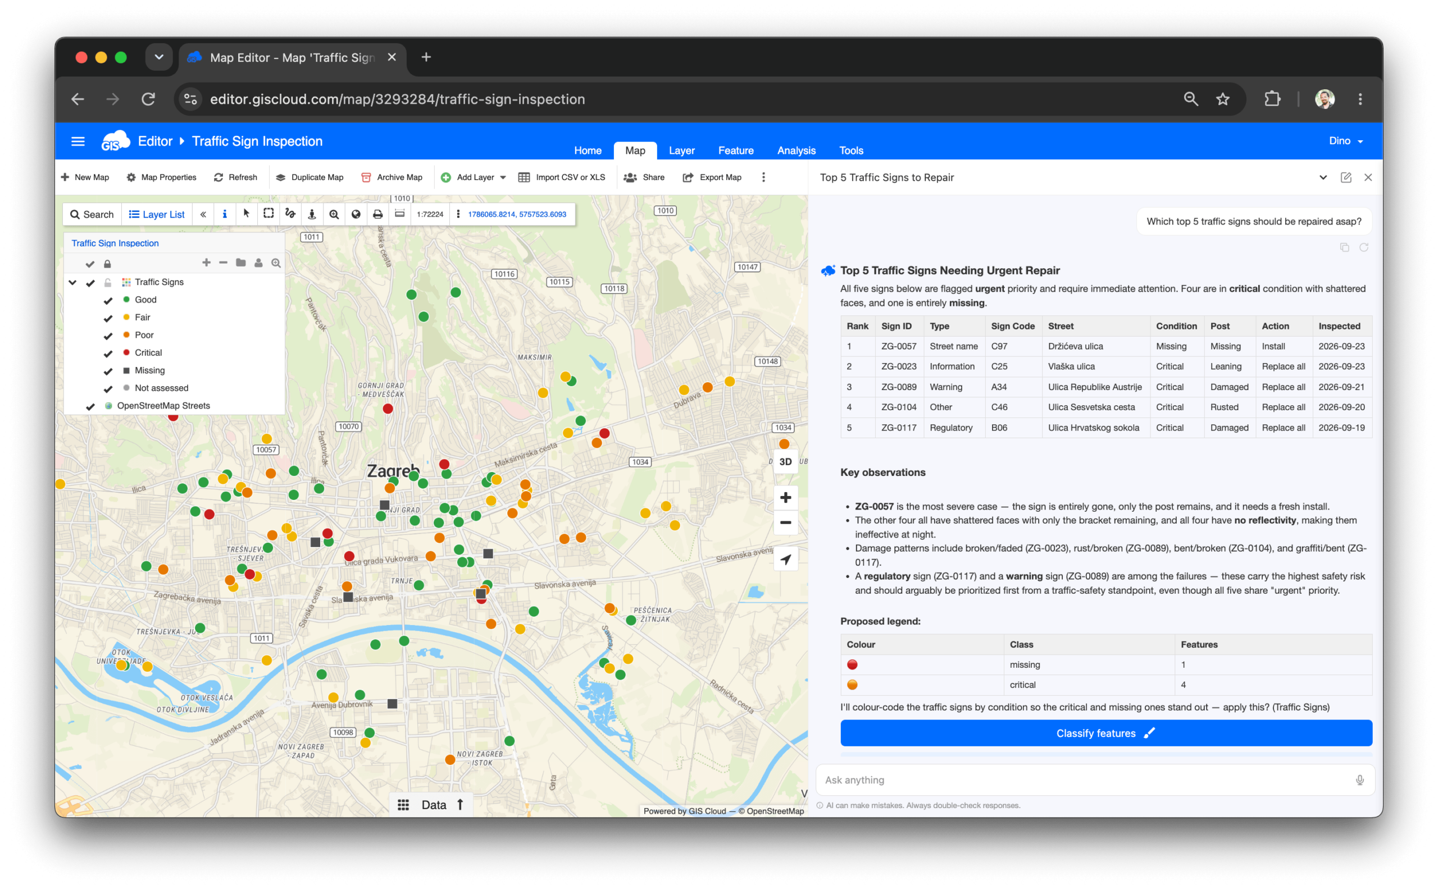
Task: Expand chat history chevron beside panel title
Action: pos(1322,177)
